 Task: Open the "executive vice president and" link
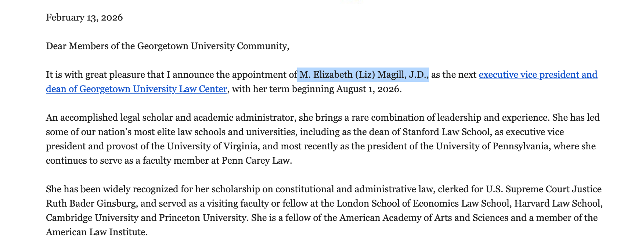538,75
